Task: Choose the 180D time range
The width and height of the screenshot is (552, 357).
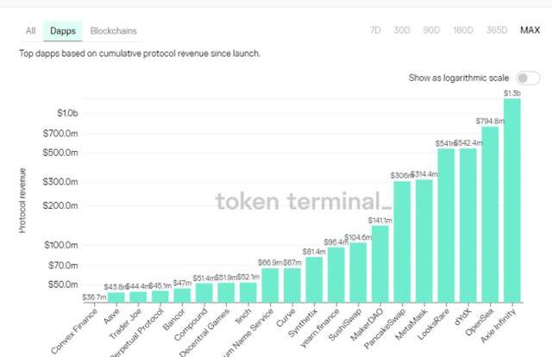Action: 461,30
